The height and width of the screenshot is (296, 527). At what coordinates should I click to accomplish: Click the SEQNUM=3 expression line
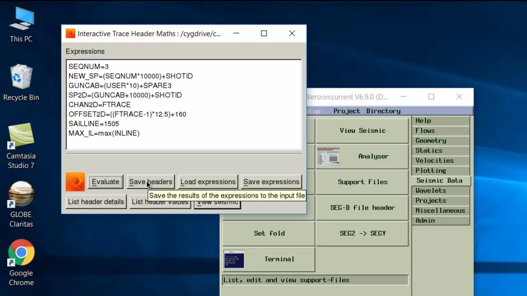click(x=89, y=67)
